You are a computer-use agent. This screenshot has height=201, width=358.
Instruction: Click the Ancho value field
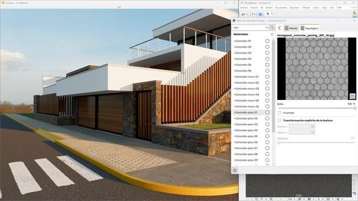coord(302,127)
